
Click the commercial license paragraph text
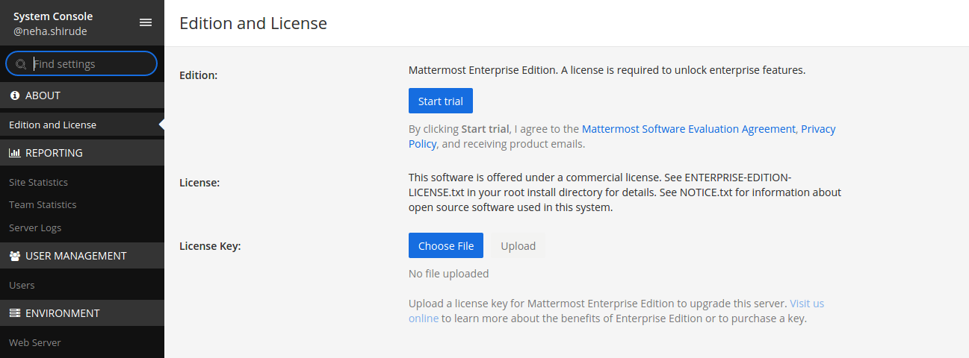[x=625, y=193]
